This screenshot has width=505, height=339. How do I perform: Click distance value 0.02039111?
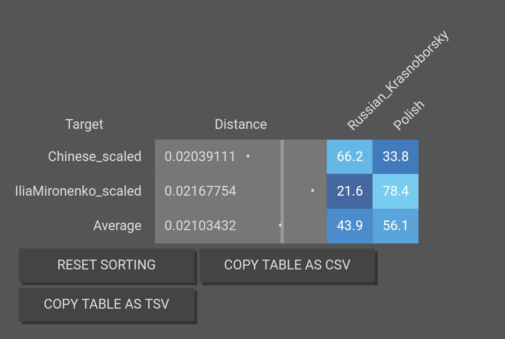[x=200, y=156]
